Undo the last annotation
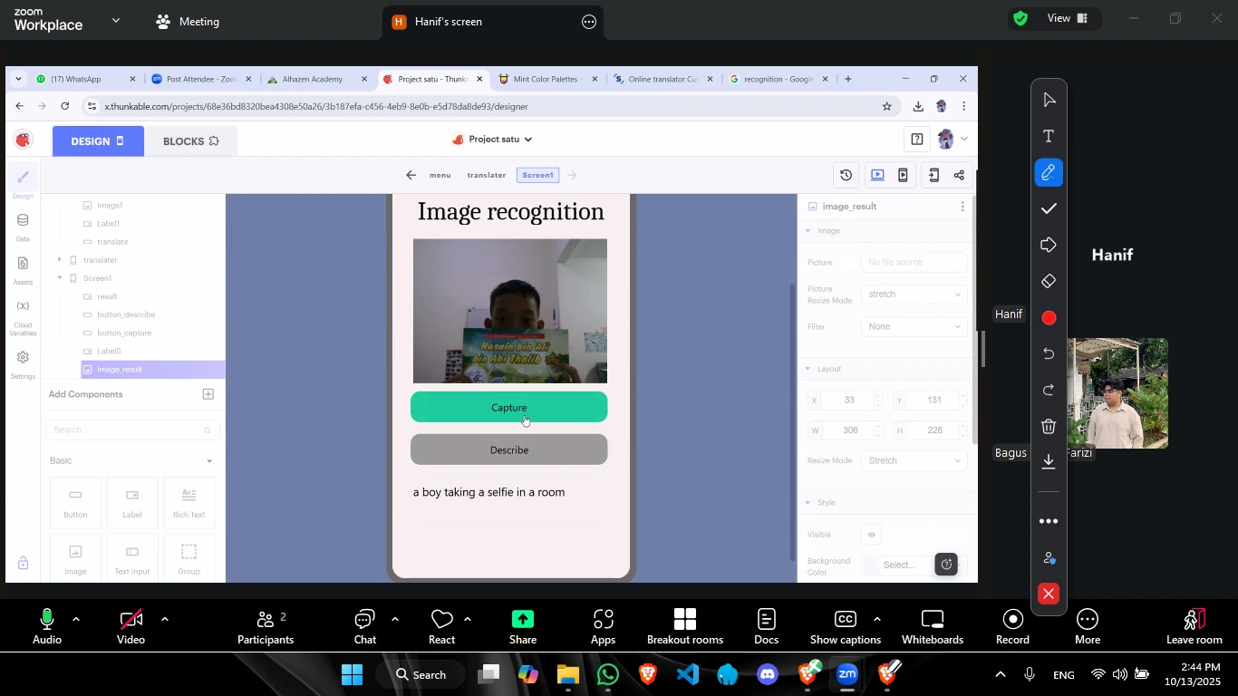Viewport: 1238px width, 696px height. (1049, 353)
